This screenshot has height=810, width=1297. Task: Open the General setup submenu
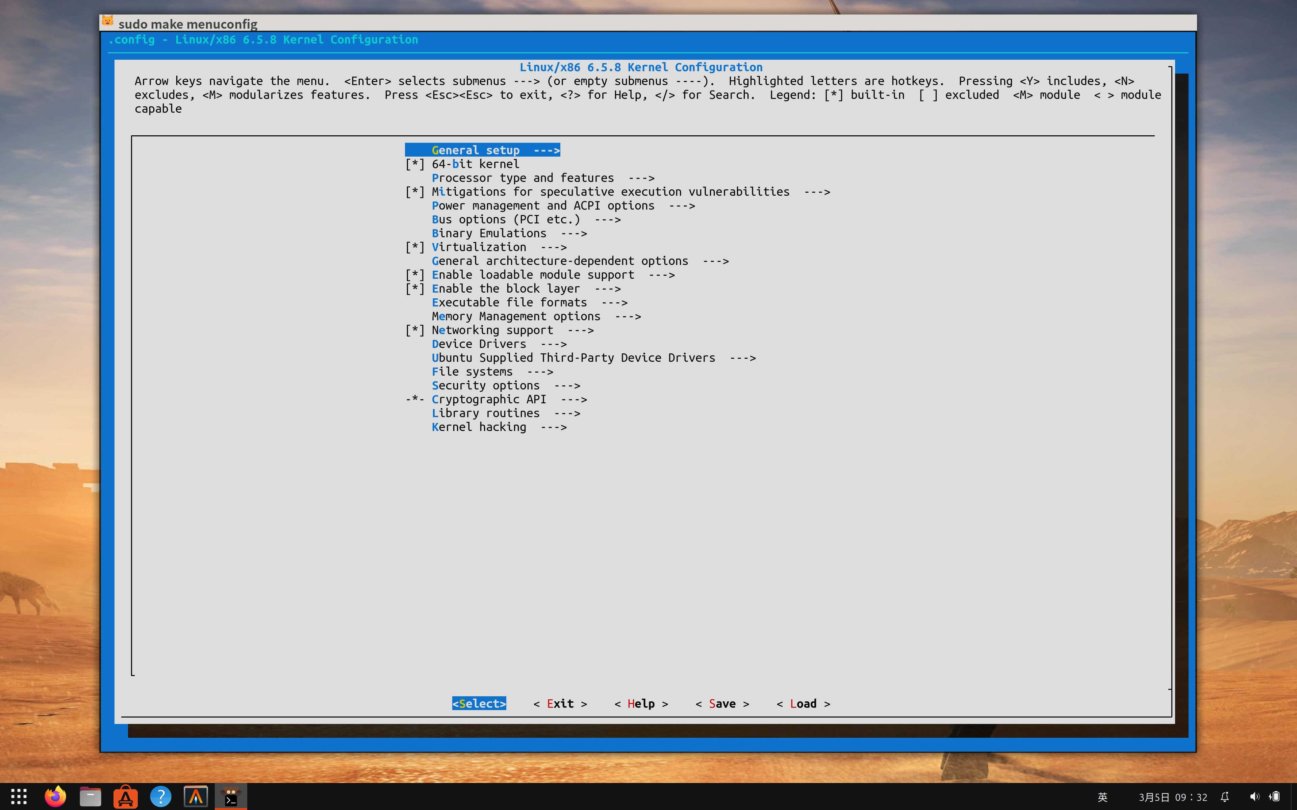[x=476, y=150]
